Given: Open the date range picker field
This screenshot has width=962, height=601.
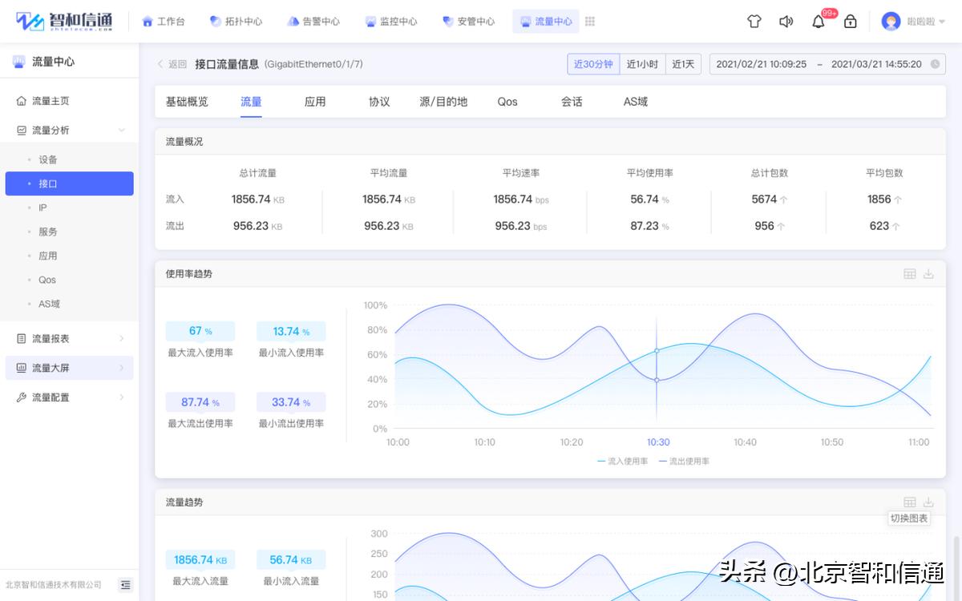Looking at the screenshot, I should coord(826,63).
